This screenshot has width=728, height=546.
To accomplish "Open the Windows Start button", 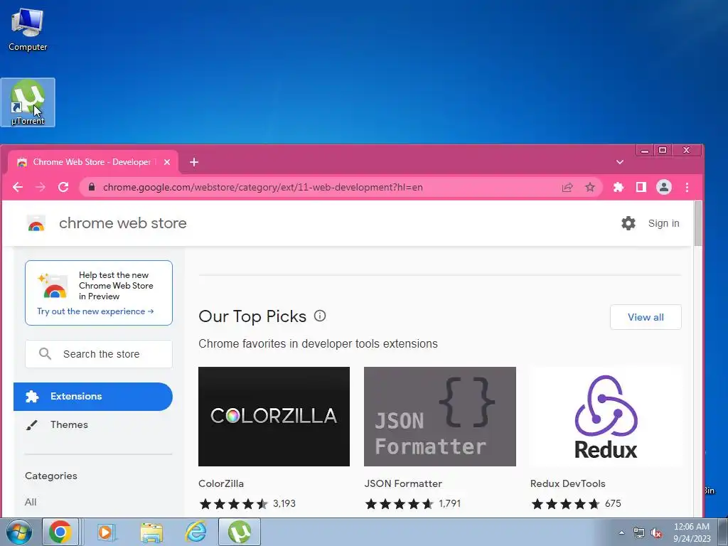I will coord(19,532).
